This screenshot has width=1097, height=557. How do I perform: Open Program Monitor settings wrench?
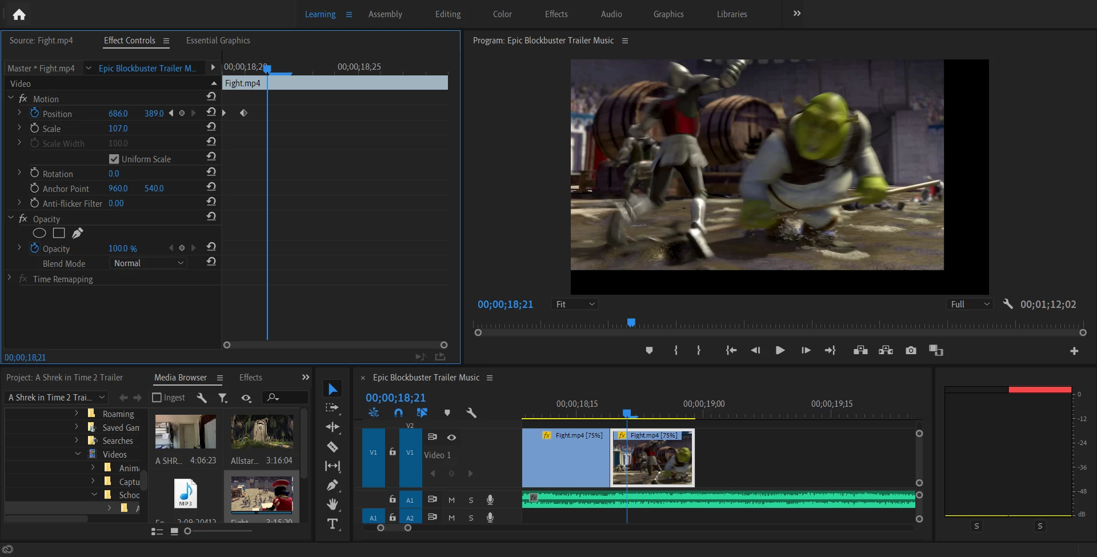point(1008,304)
